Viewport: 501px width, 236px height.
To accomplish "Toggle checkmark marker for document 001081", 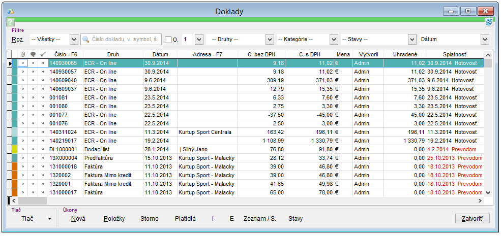I will pyautogui.click(x=43, y=97).
